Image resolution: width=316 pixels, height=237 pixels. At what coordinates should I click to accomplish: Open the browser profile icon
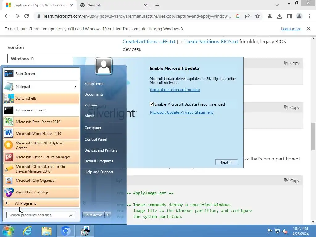299,16
